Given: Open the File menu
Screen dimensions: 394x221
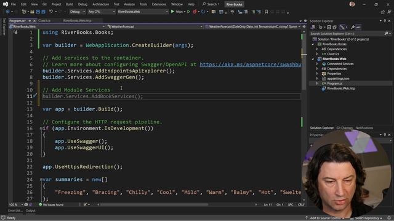Looking at the screenshot, I should [x=14, y=4].
